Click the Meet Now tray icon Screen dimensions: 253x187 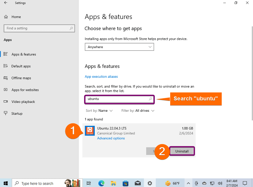coord(196,183)
